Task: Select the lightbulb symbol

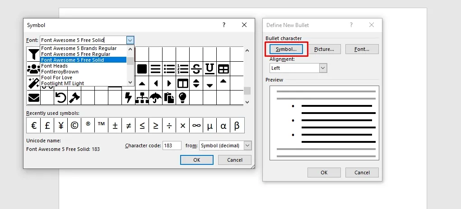Action: tap(182, 97)
